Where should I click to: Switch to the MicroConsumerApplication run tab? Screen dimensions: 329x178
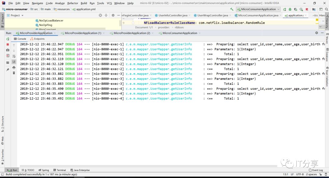[x=180, y=33]
